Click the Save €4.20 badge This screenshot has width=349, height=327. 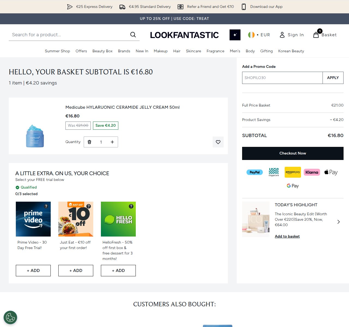point(106,125)
